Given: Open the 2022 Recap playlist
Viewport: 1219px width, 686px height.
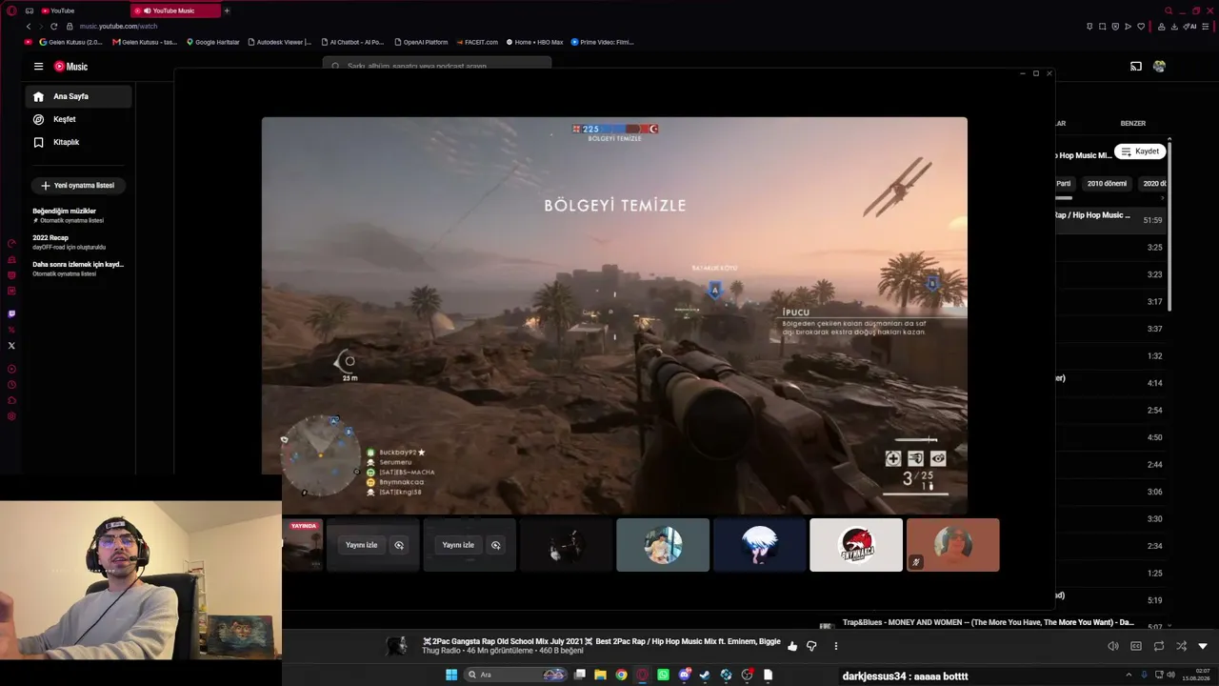Looking at the screenshot, I should [78, 242].
